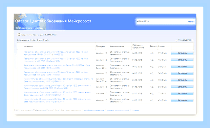Go to the Назад previous page link

coord(181,40)
